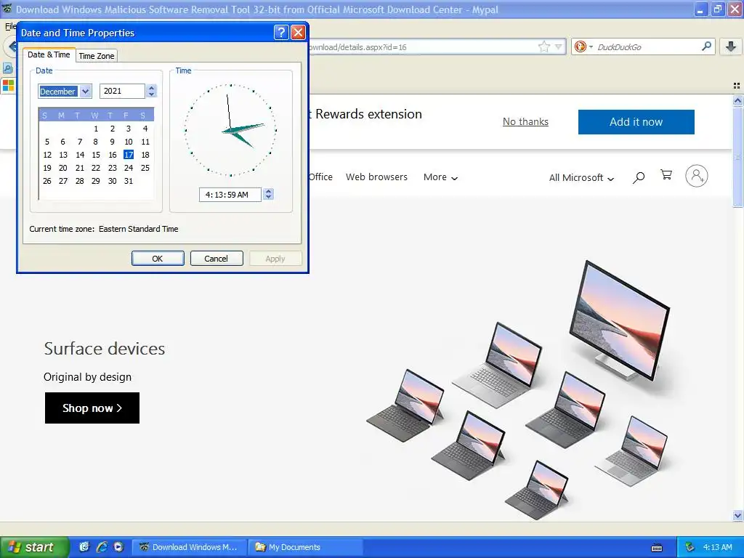Open the Windows Start button

(x=33, y=547)
